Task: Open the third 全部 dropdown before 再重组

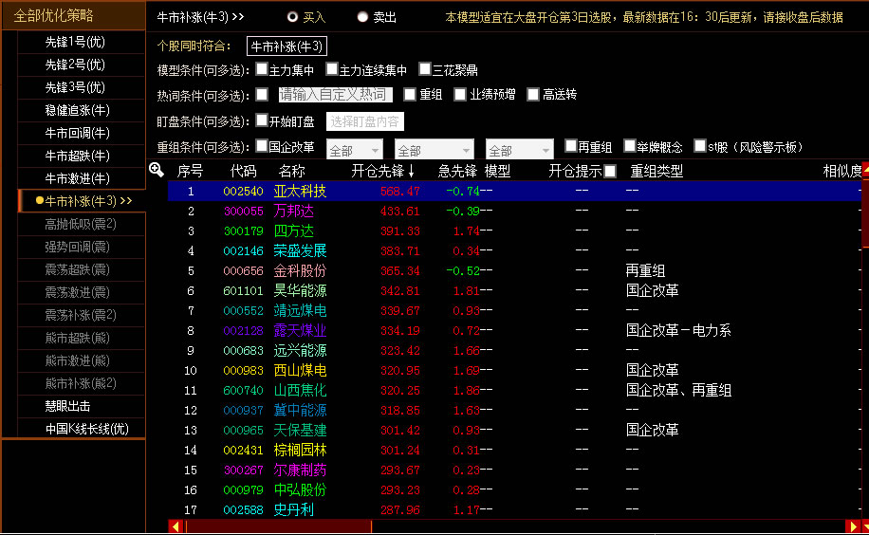Action: click(x=519, y=150)
